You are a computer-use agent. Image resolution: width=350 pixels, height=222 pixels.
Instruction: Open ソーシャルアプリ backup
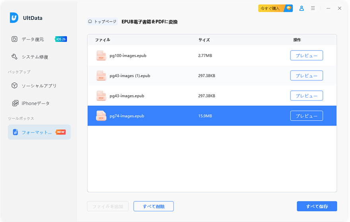point(39,86)
